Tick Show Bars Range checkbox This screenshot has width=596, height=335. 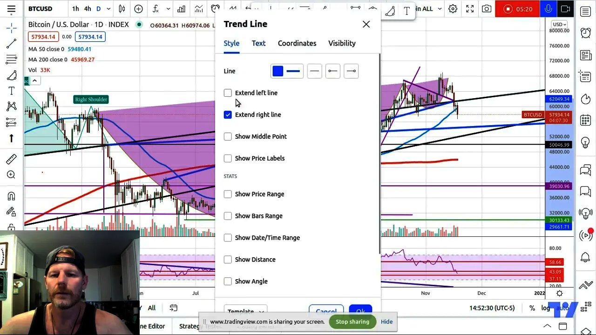pos(228,216)
